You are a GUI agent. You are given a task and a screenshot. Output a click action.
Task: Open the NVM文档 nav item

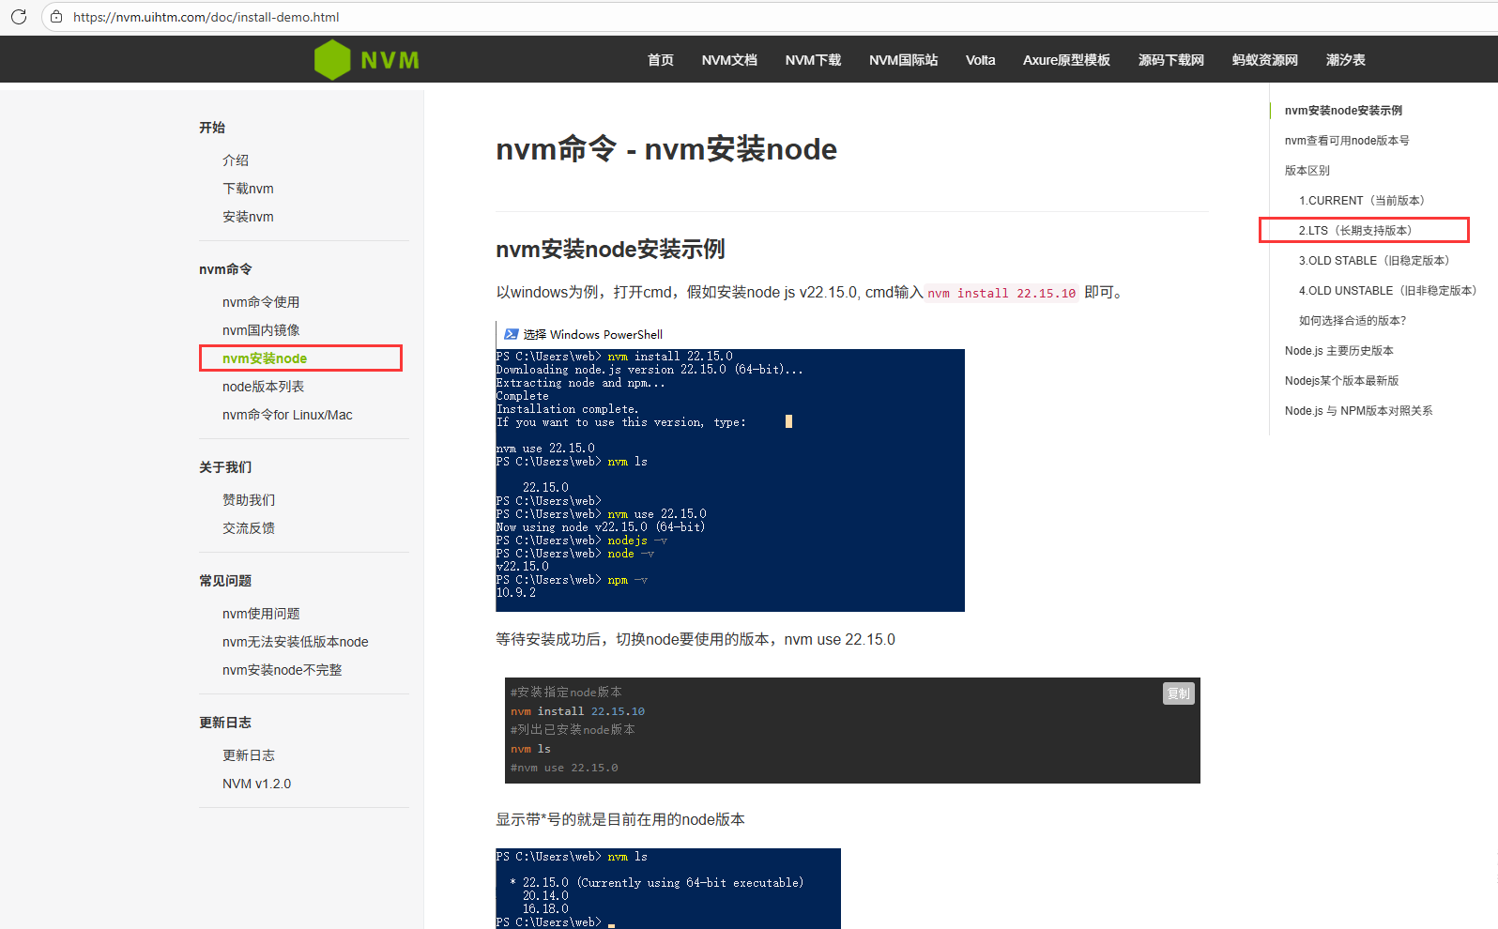[x=729, y=60]
